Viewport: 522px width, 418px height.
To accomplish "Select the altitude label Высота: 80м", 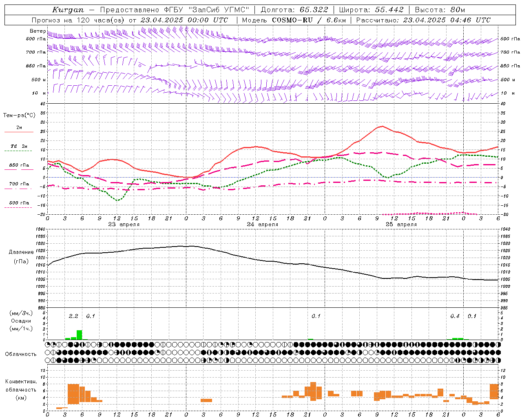I will click(x=440, y=10).
